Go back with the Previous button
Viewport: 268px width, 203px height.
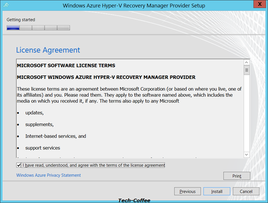[x=188, y=191]
